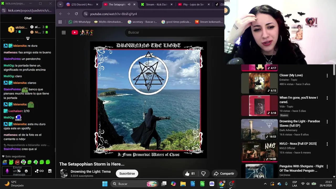This screenshot has width=336, height=189.
Task: Open the YouTube hamburger guide menu
Action: click(x=64, y=33)
